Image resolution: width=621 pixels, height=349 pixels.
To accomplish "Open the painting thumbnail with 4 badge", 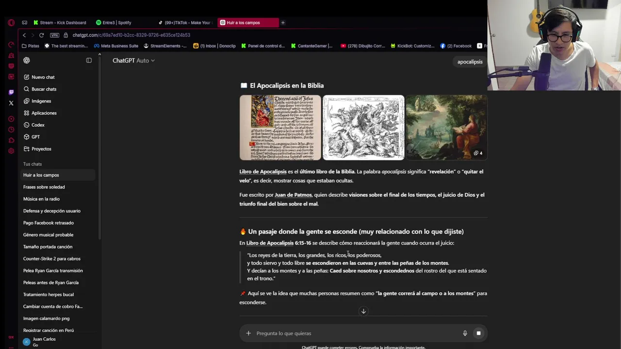I will tap(446, 127).
